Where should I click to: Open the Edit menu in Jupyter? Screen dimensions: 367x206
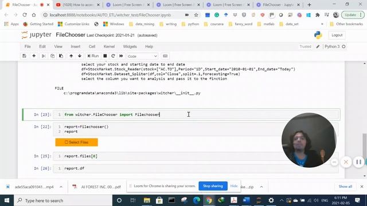tap(42, 46)
